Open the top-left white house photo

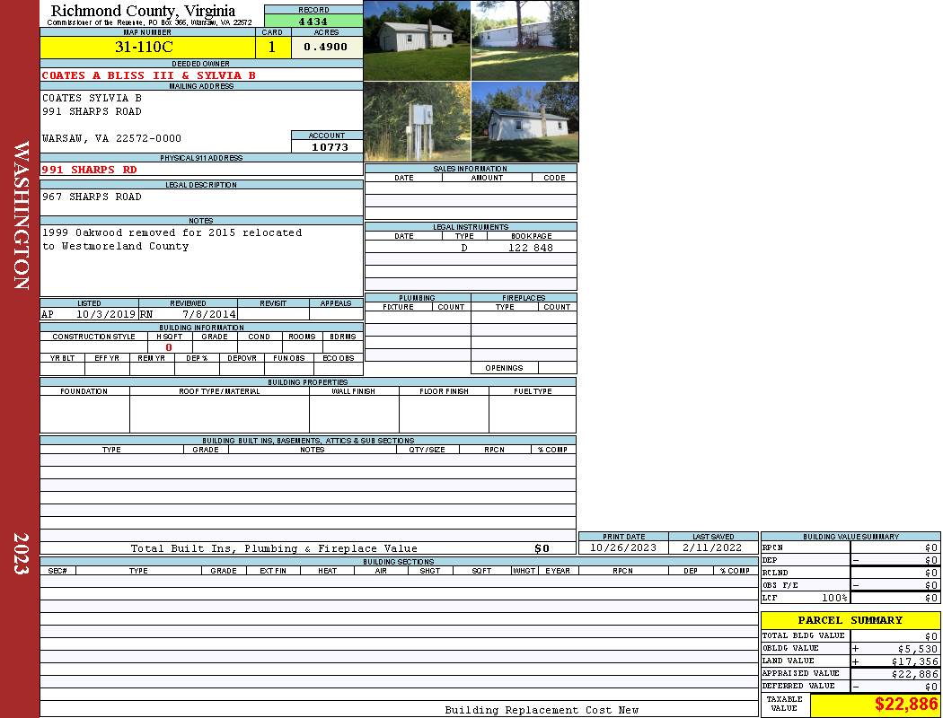point(417,40)
